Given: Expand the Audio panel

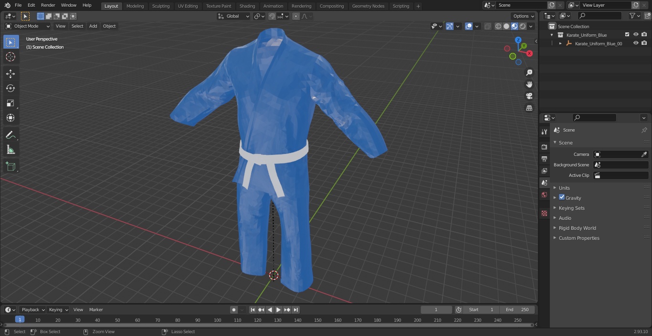Looking at the screenshot, I should (565, 218).
